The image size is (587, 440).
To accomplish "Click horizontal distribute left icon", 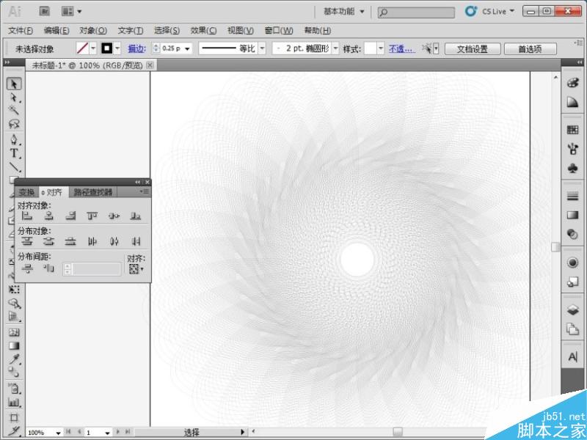I will click(x=92, y=241).
